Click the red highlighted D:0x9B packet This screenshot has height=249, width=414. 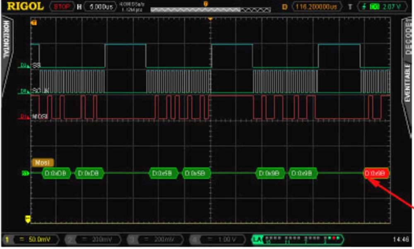[376, 174]
